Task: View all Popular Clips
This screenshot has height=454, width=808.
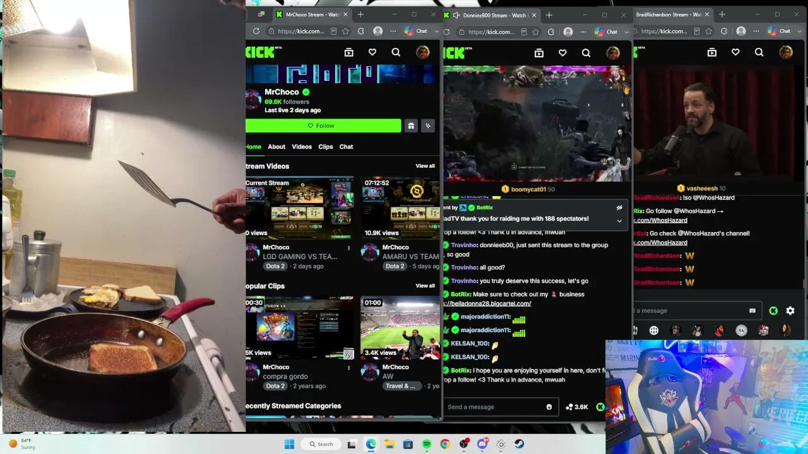Action: (x=425, y=286)
